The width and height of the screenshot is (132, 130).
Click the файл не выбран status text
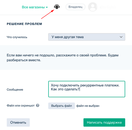pyautogui.click(x=88, y=106)
